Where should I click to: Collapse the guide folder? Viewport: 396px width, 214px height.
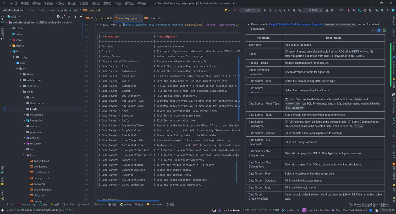[x=21, y=92]
